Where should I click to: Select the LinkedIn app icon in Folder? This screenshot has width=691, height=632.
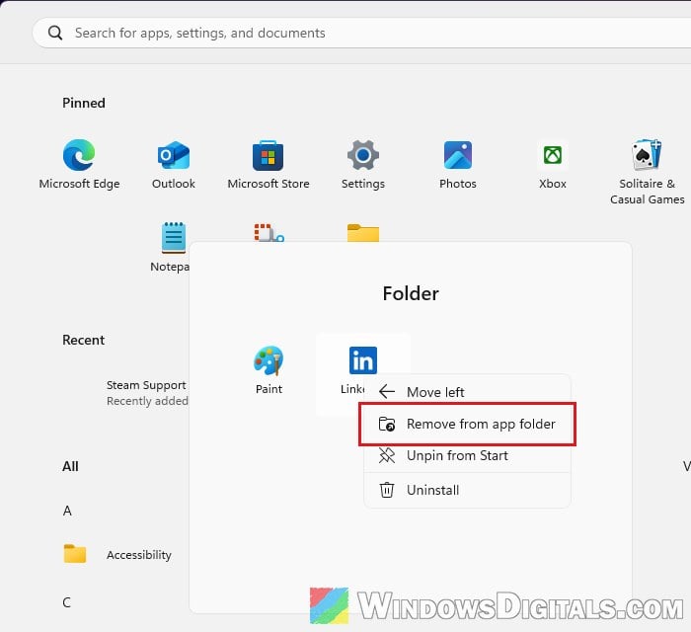tap(362, 360)
